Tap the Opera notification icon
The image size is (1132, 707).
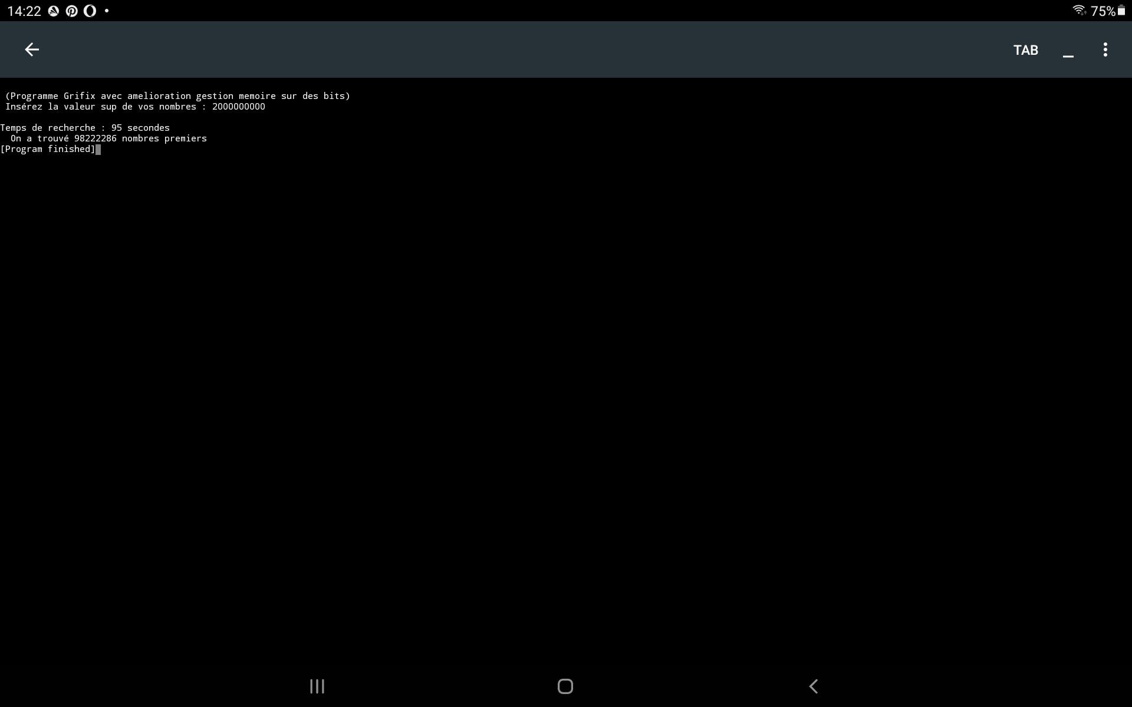[x=90, y=11]
